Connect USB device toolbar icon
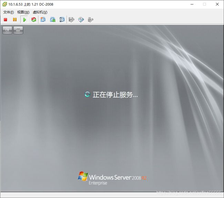The image size is (224, 198). click(90, 20)
